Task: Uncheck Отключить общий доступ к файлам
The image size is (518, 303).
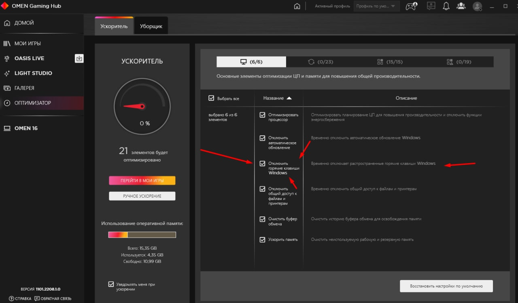Action: click(262, 189)
